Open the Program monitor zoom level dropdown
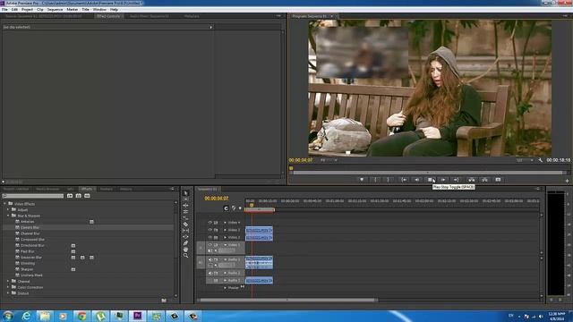Viewport: 573px width, 322px height. click(x=329, y=160)
